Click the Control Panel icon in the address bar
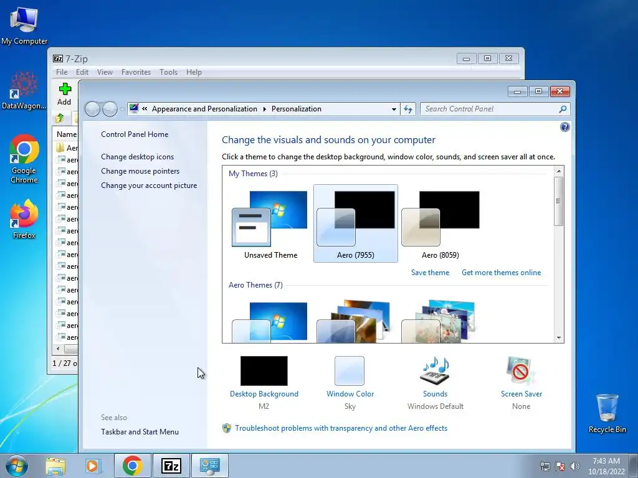 [x=134, y=108]
